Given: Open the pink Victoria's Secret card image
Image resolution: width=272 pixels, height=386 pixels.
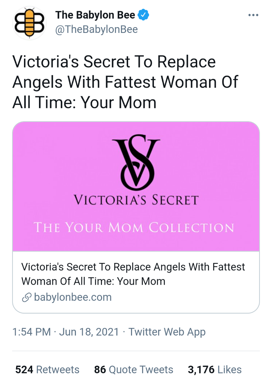Looking at the screenshot, I should click(136, 186).
